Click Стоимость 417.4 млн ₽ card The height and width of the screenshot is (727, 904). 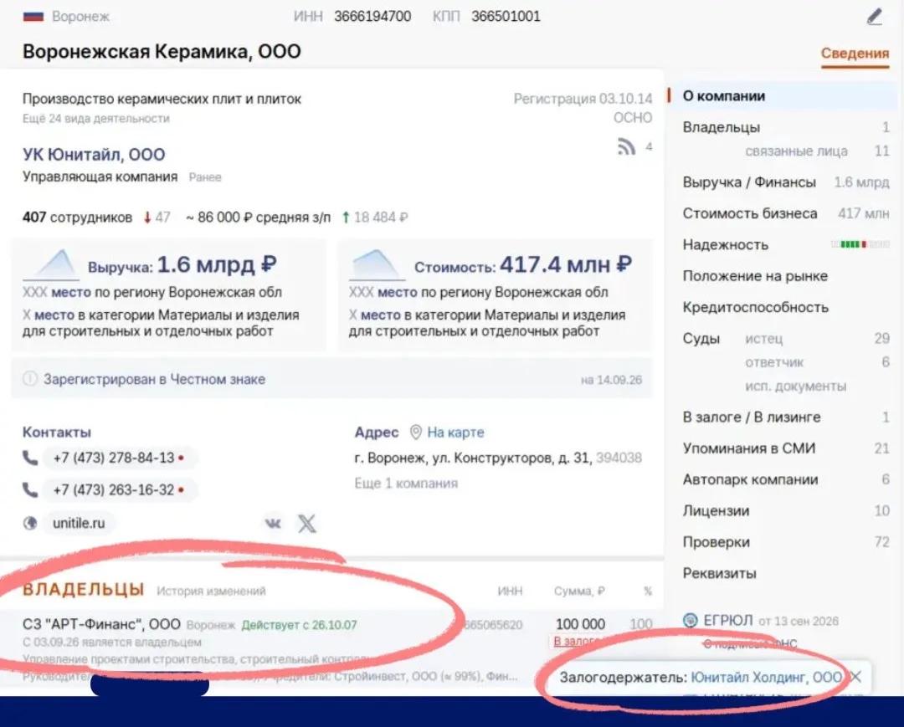(495, 295)
